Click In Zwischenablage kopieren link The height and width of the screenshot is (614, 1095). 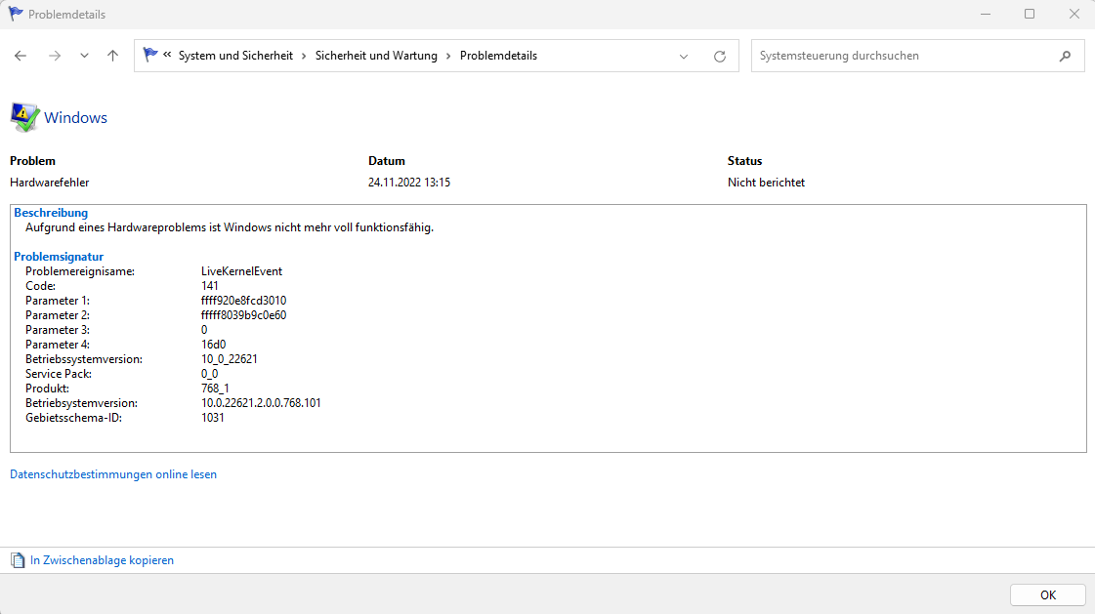click(x=102, y=560)
